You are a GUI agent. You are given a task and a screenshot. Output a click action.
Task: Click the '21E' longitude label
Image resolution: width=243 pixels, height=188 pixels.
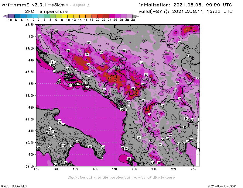[x=154, y=169]
